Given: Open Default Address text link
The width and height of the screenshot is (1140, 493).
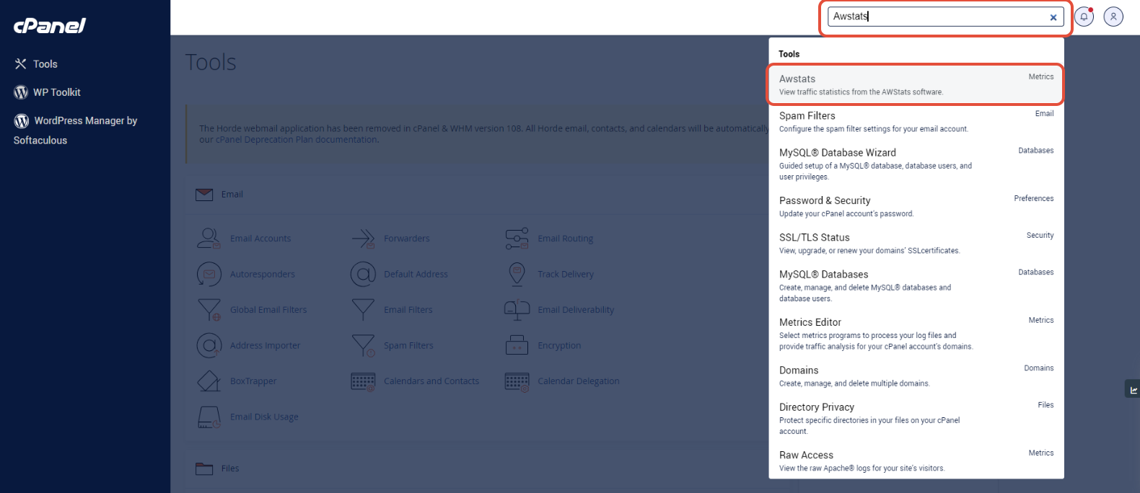Looking at the screenshot, I should (x=416, y=274).
